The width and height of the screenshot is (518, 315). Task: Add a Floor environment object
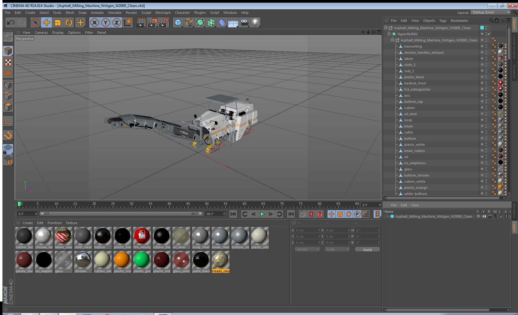pos(233,22)
